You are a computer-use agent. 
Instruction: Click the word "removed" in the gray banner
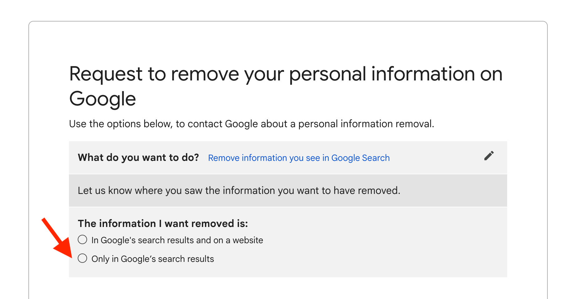click(379, 190)
